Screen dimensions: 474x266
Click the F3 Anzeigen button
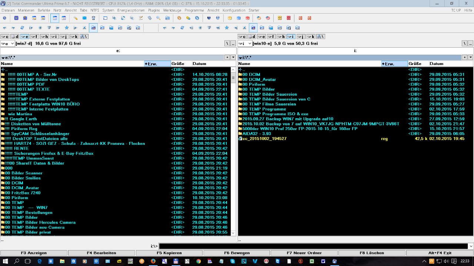click(34, 253)
